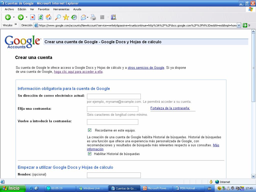Stop loading the page
256x192 pixels.
pos(33,17)
